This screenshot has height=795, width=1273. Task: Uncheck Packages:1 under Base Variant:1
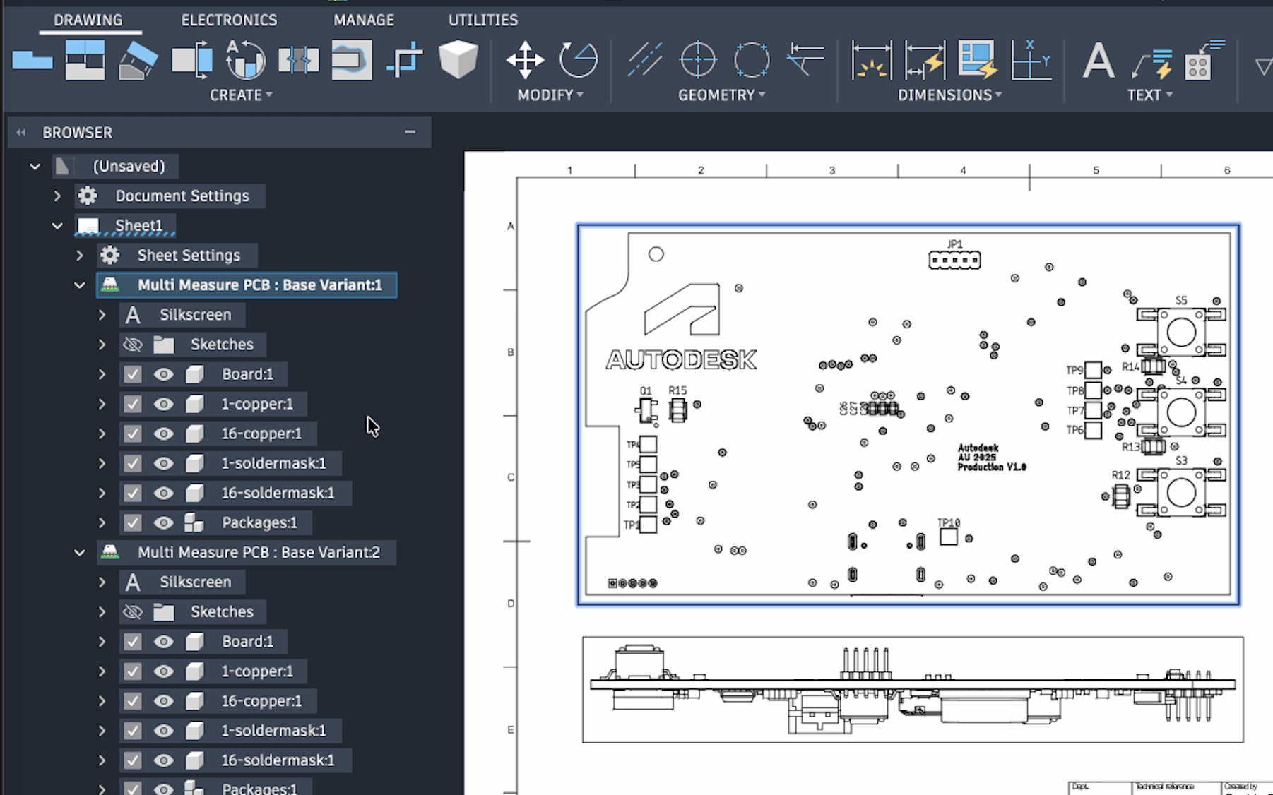[132, 522]
